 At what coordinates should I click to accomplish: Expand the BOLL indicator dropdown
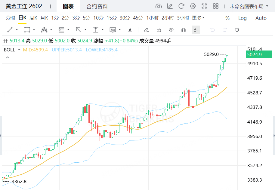click(x=19, y=50)
